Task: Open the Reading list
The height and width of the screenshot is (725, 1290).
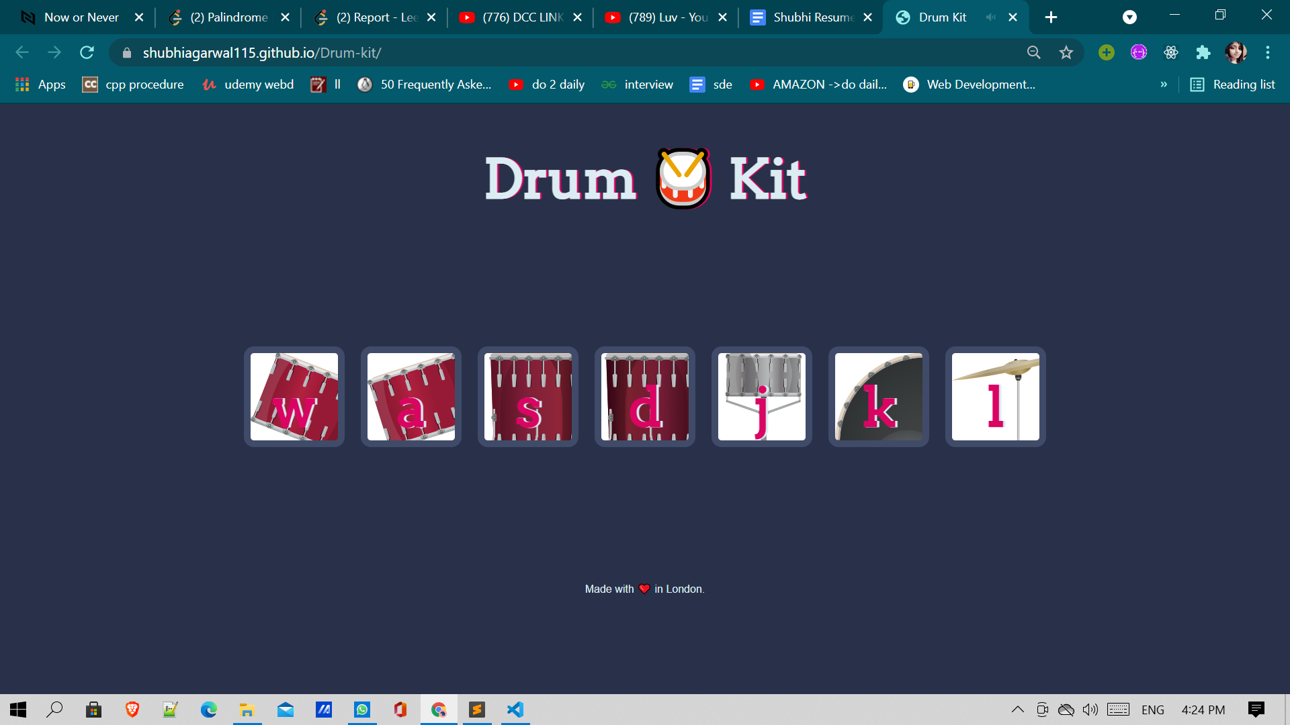Action: coord(1233,85)
